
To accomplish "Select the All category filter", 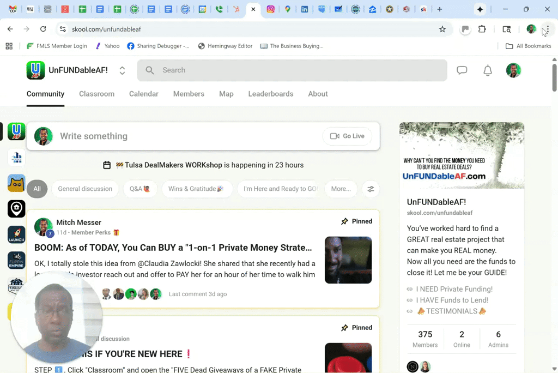I will coord(37,189).
